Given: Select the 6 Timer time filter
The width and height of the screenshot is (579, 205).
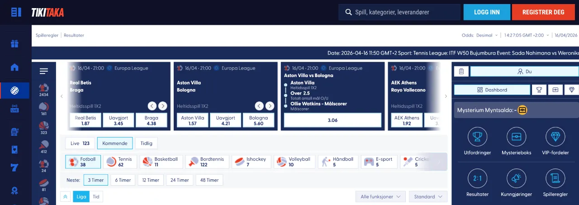Looking at the screenshot, I should point(123,180).
